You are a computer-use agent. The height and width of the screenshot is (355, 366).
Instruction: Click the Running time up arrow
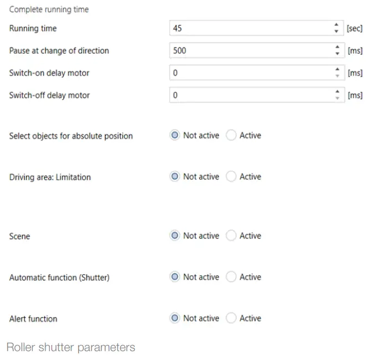click(336, 25)
